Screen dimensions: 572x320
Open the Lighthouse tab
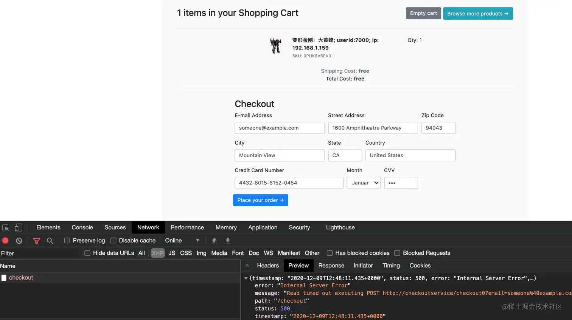tap(340, 227)
